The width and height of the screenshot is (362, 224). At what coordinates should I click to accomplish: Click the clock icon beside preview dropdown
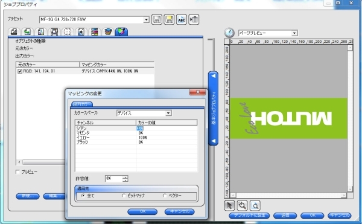tap(229, 33)
